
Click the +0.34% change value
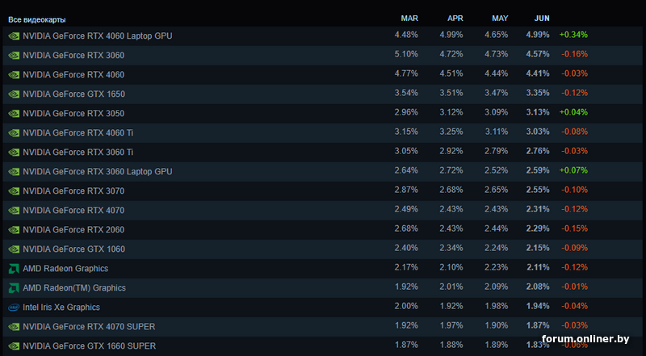[x=573, y=36]
